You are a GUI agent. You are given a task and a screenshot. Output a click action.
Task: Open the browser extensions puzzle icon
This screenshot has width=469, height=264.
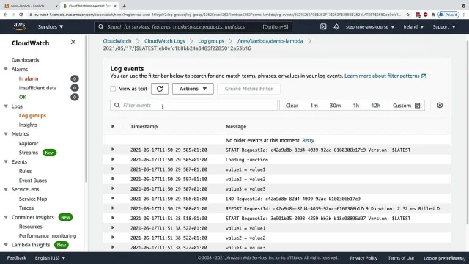coord(433,15)
